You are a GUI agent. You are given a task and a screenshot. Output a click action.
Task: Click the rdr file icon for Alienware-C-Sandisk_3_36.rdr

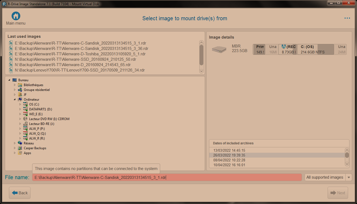pyautogui.click(x=11, y=48)
